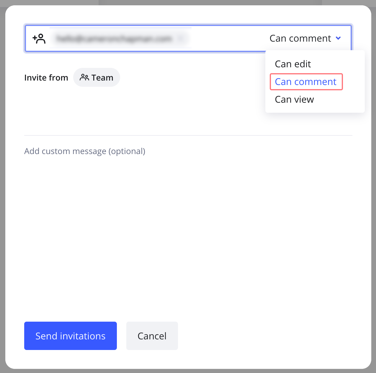
Task: Click the blue chevron beside Can comment
Action: pos(339,38)
